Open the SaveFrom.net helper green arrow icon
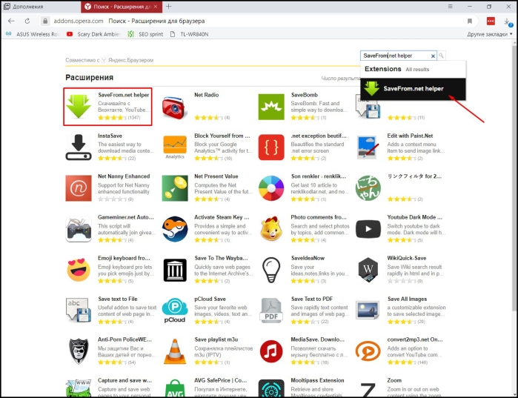This screenshot has width=518, height=398. tap(79, 106)
